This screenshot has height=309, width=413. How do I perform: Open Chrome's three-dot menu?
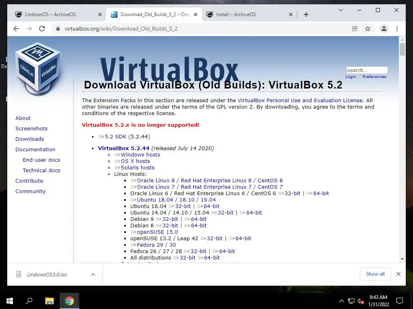tap(397, 29)
